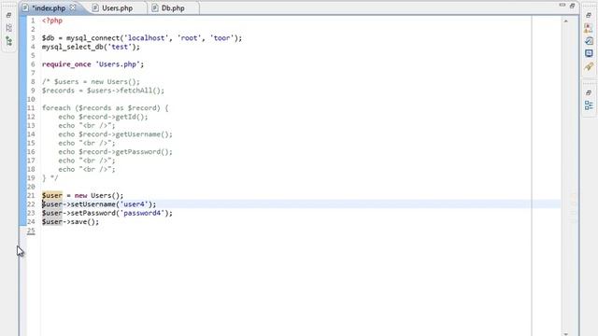Open the Console view monitor icon
Screen dimensions: 598x336
tap(589, 53)
